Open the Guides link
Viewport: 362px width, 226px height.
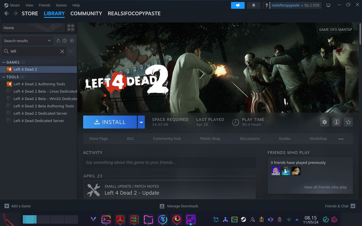click(285, 138)
